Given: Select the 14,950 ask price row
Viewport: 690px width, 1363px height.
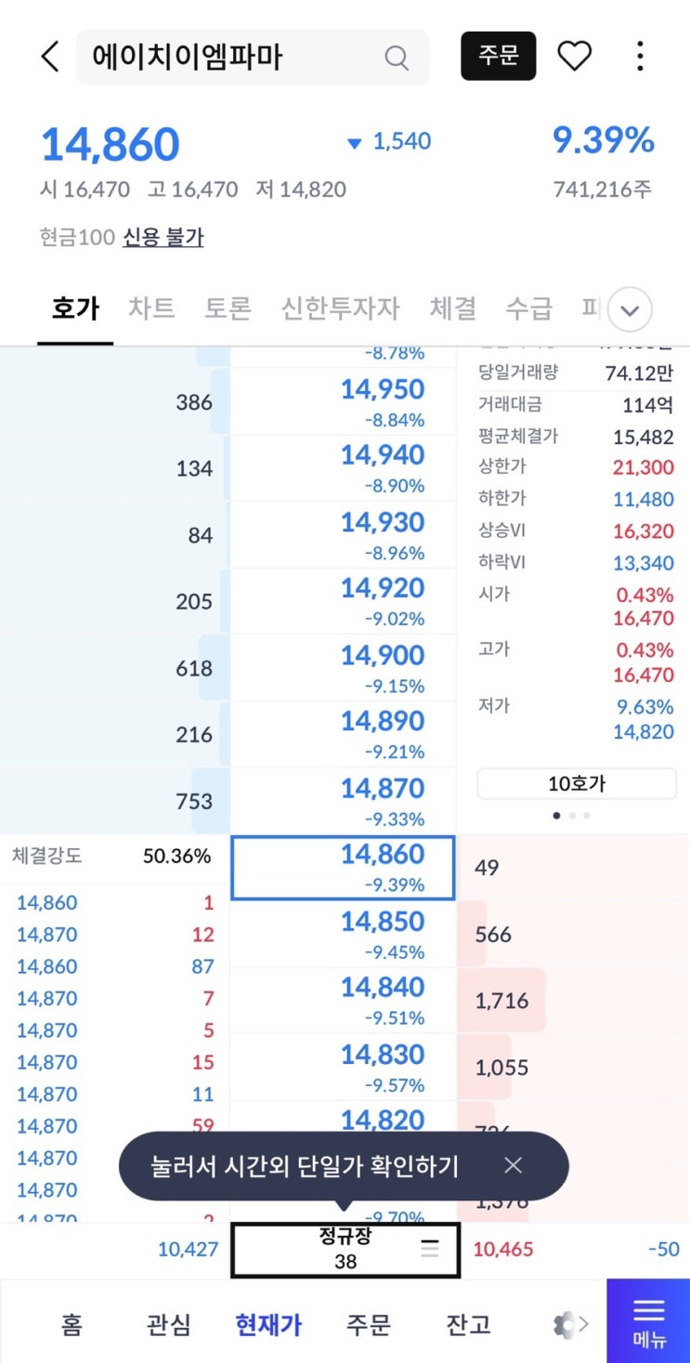Looking at the screenshot, I should (x=343, y=400).
